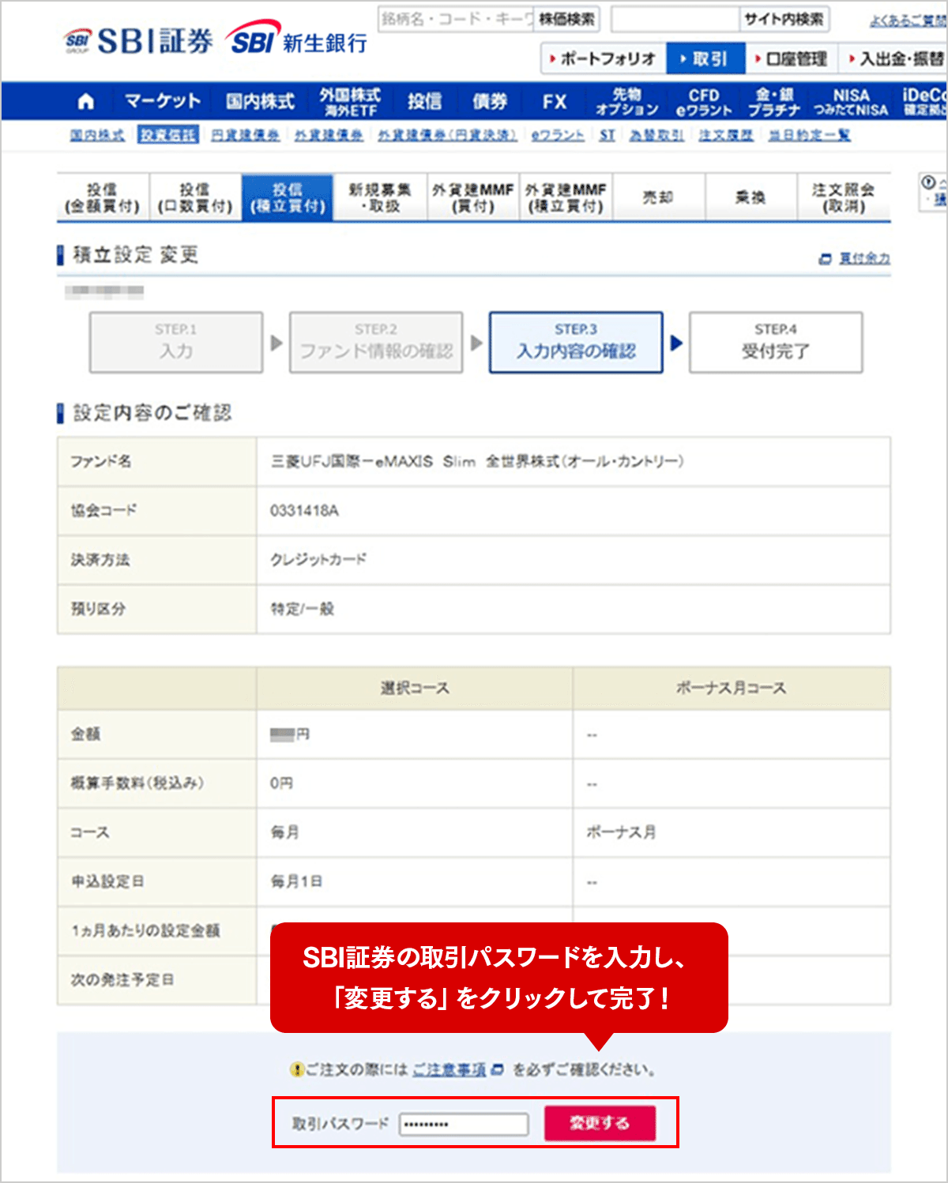Click the SBI新生銀行 logo
The width and height of the screenshot is (948, 1183).
[x=297, y=39]
